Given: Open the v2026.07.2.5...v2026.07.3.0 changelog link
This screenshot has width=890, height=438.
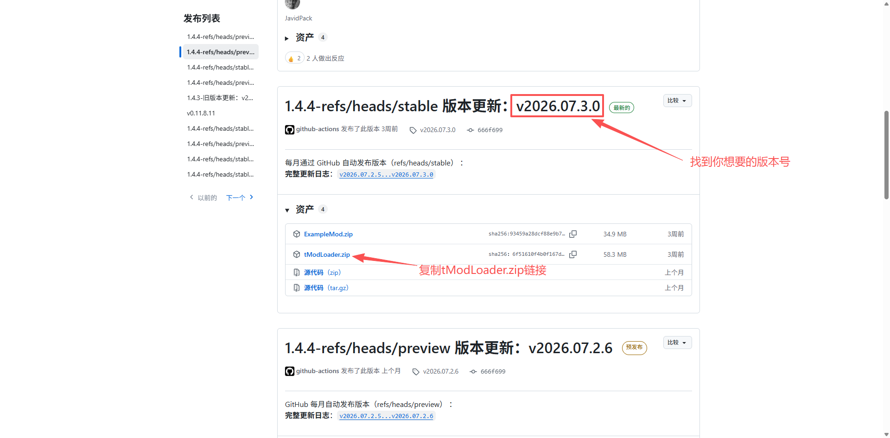Looking at the screenshot, I should pos(386,175).
